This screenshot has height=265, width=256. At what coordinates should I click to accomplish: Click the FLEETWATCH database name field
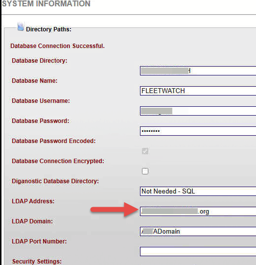coord(198,91)
